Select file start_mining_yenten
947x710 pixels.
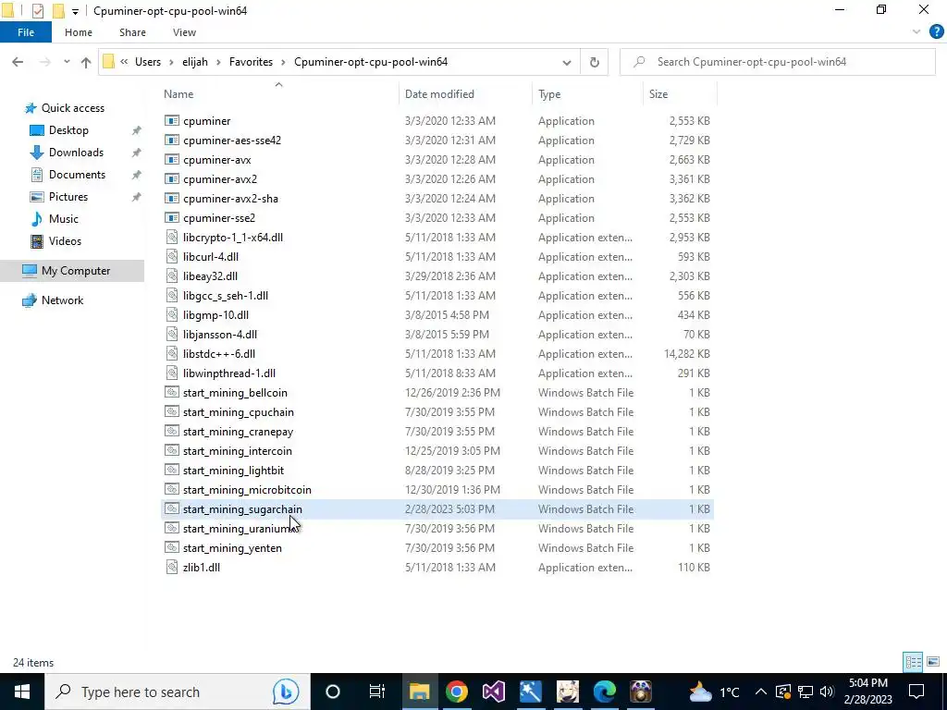pyautogui.click(x=232, y=547)
